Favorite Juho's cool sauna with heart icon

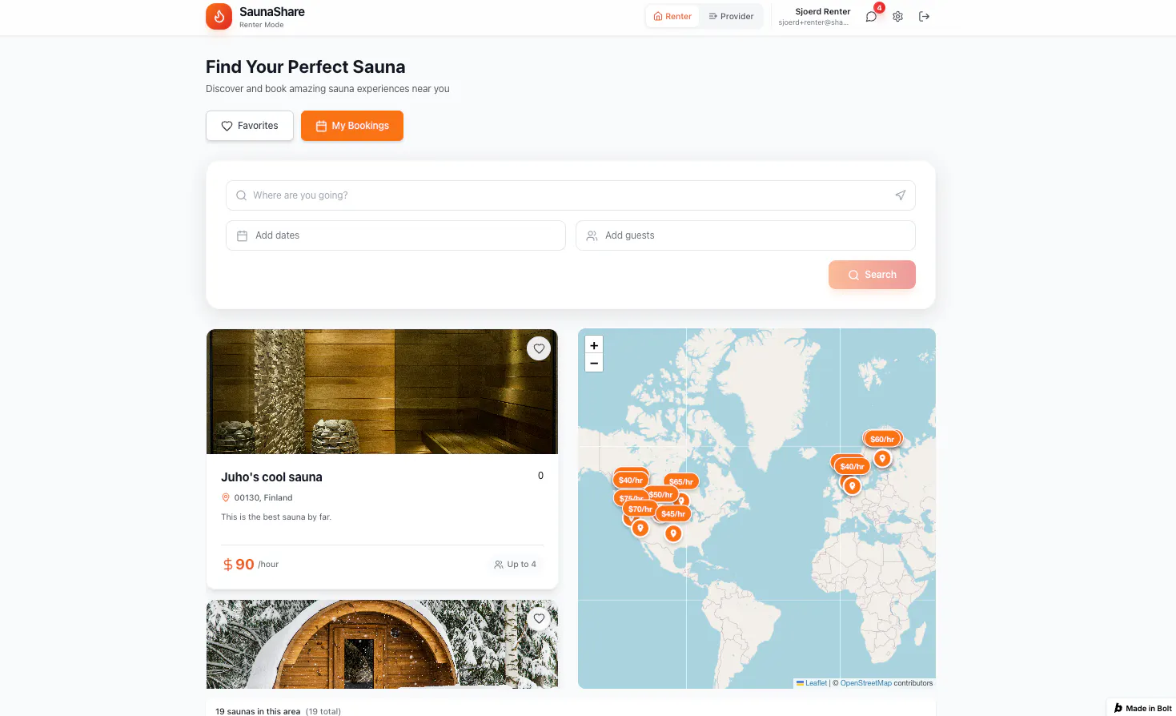click(x=539, y=348)
